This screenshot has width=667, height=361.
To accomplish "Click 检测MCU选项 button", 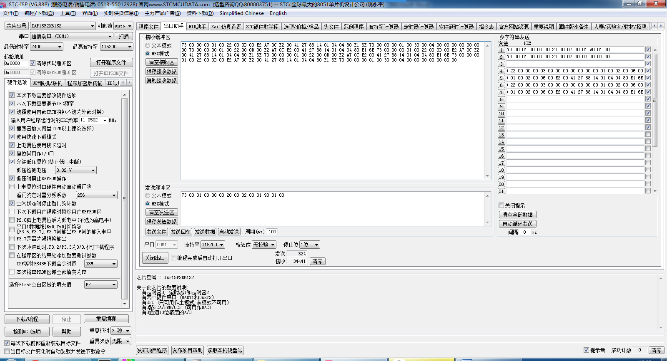I will [x=27, y=331].
